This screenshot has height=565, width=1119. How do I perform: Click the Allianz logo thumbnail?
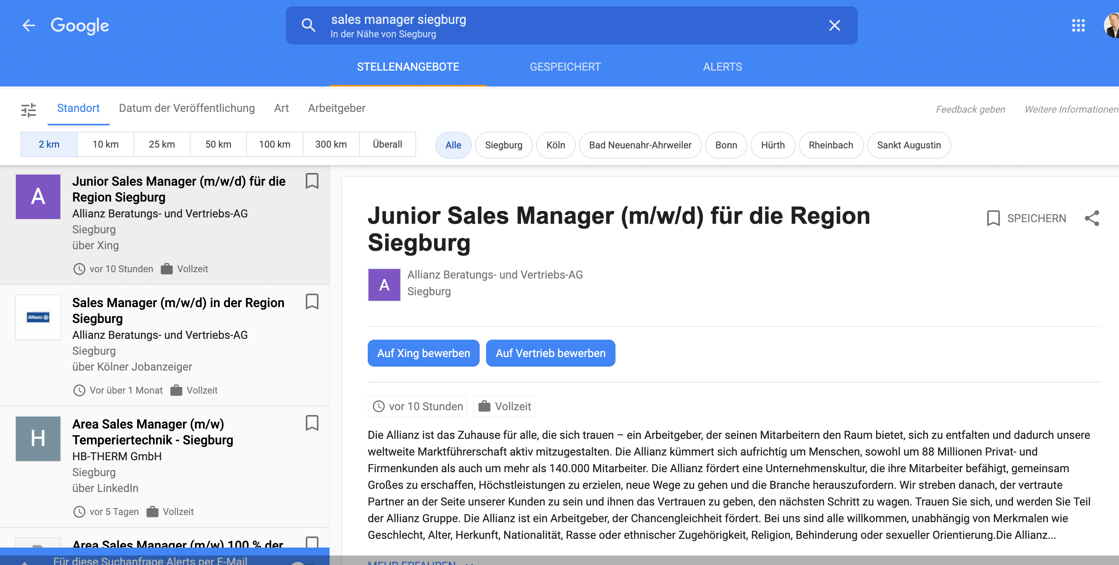click(38, 317)
